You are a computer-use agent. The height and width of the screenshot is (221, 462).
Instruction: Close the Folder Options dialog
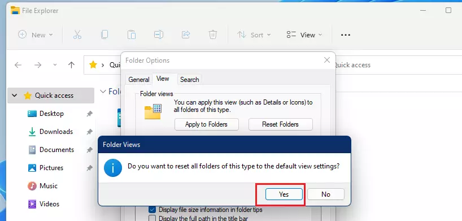327,60
